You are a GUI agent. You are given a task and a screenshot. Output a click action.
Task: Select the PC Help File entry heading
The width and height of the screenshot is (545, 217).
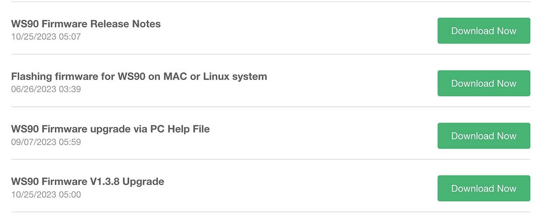click(x=110, y=129)
